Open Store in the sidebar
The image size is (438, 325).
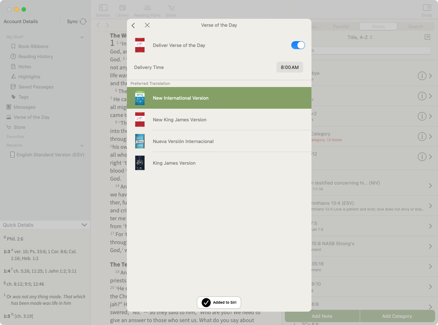tap(19, 127)
